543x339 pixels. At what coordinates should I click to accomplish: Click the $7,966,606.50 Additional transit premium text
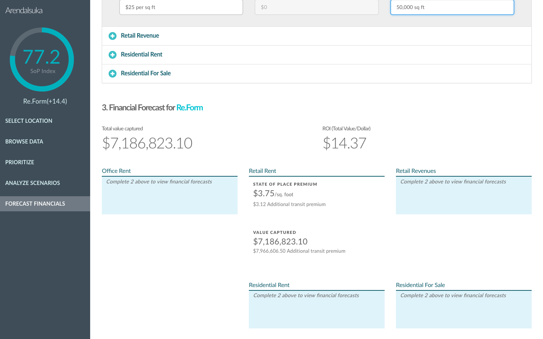click(x=299, y=251)
